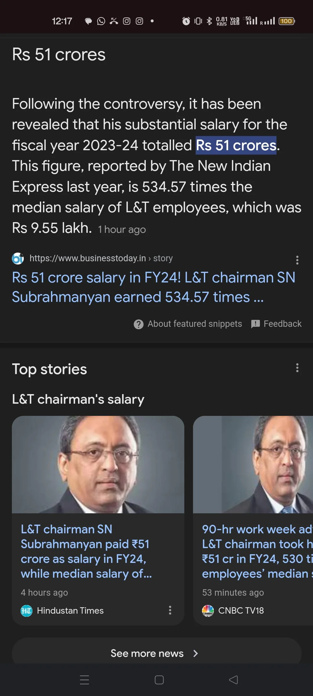313x696 pixels.
Task: Open Hindustan Times story card options menu
Action: pyautogui.click(x=170, y=610)
